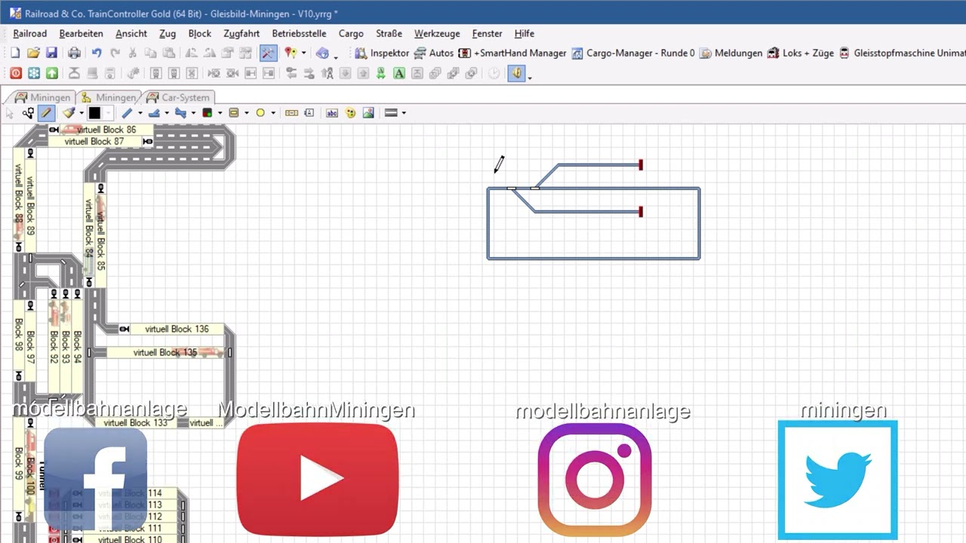Select the yellow smiley face tool
The height and width of the screenshot is (543, 966).
[x=350, y=113]
